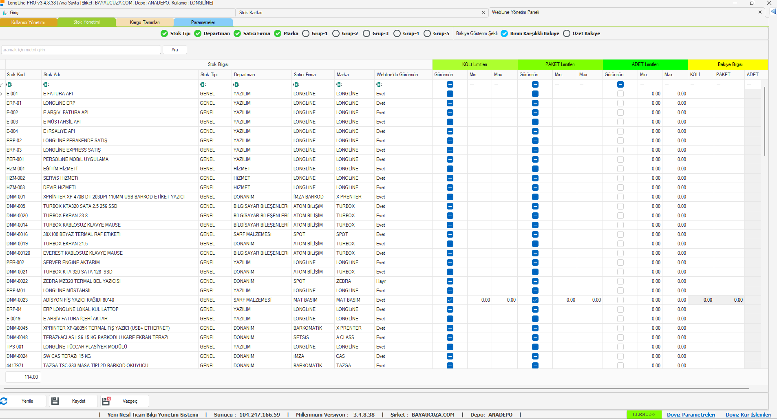777x419 pixels.
Task: Select the DNM-0023 stock code cell
Action: coord(24,300)
